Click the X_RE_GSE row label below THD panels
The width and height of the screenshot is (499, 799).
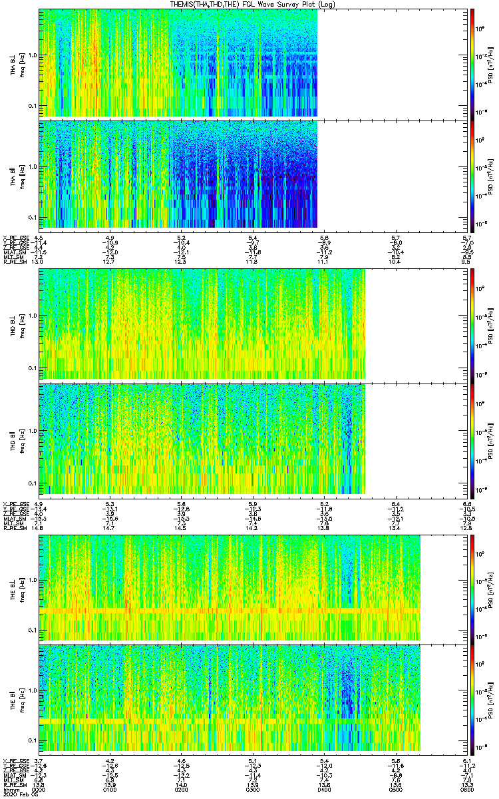pyautogui.click(x=16, y=503)
